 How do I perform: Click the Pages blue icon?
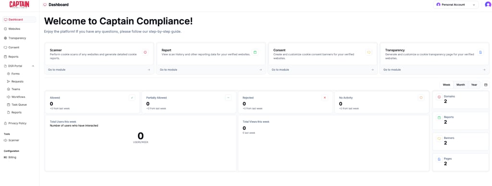(439, 160)
